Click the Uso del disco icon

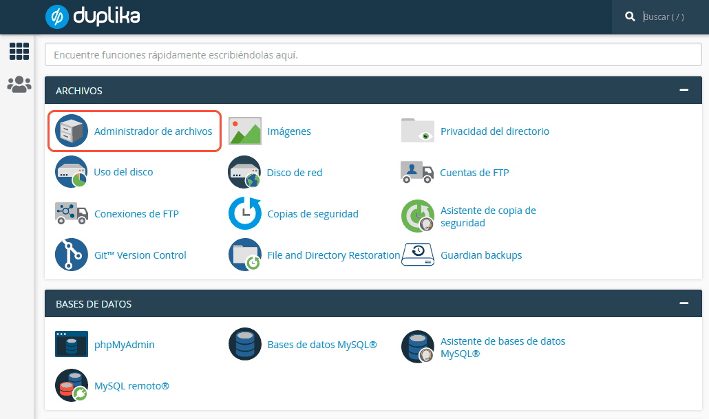71,172
